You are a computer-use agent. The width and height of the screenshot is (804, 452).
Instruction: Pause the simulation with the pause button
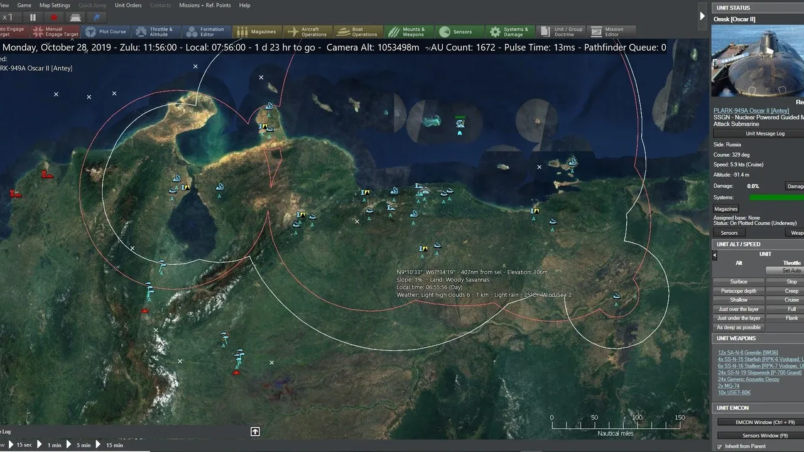pyautogui.click(x=33, y=18)
